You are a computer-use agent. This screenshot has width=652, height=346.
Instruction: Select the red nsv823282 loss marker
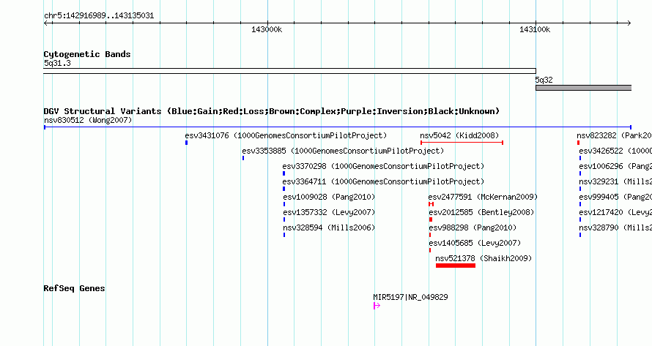pyautogui.click(x=579, y=143)
